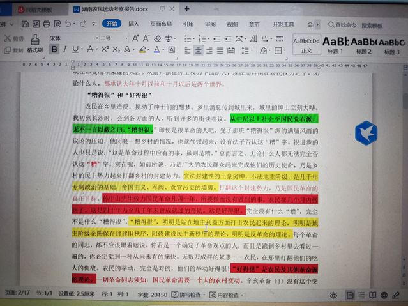Screen dimensions: 408x306
Task: Click the 字数: 20150 word count
Action: pos(151,295)
